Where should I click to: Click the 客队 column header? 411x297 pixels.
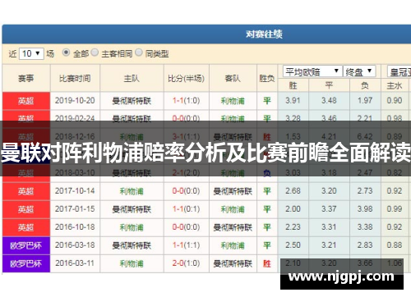233,79
